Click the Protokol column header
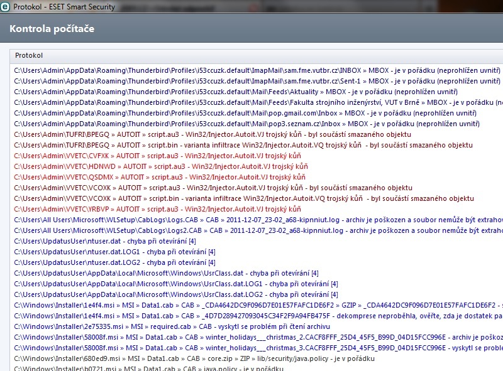 [29, 55]
